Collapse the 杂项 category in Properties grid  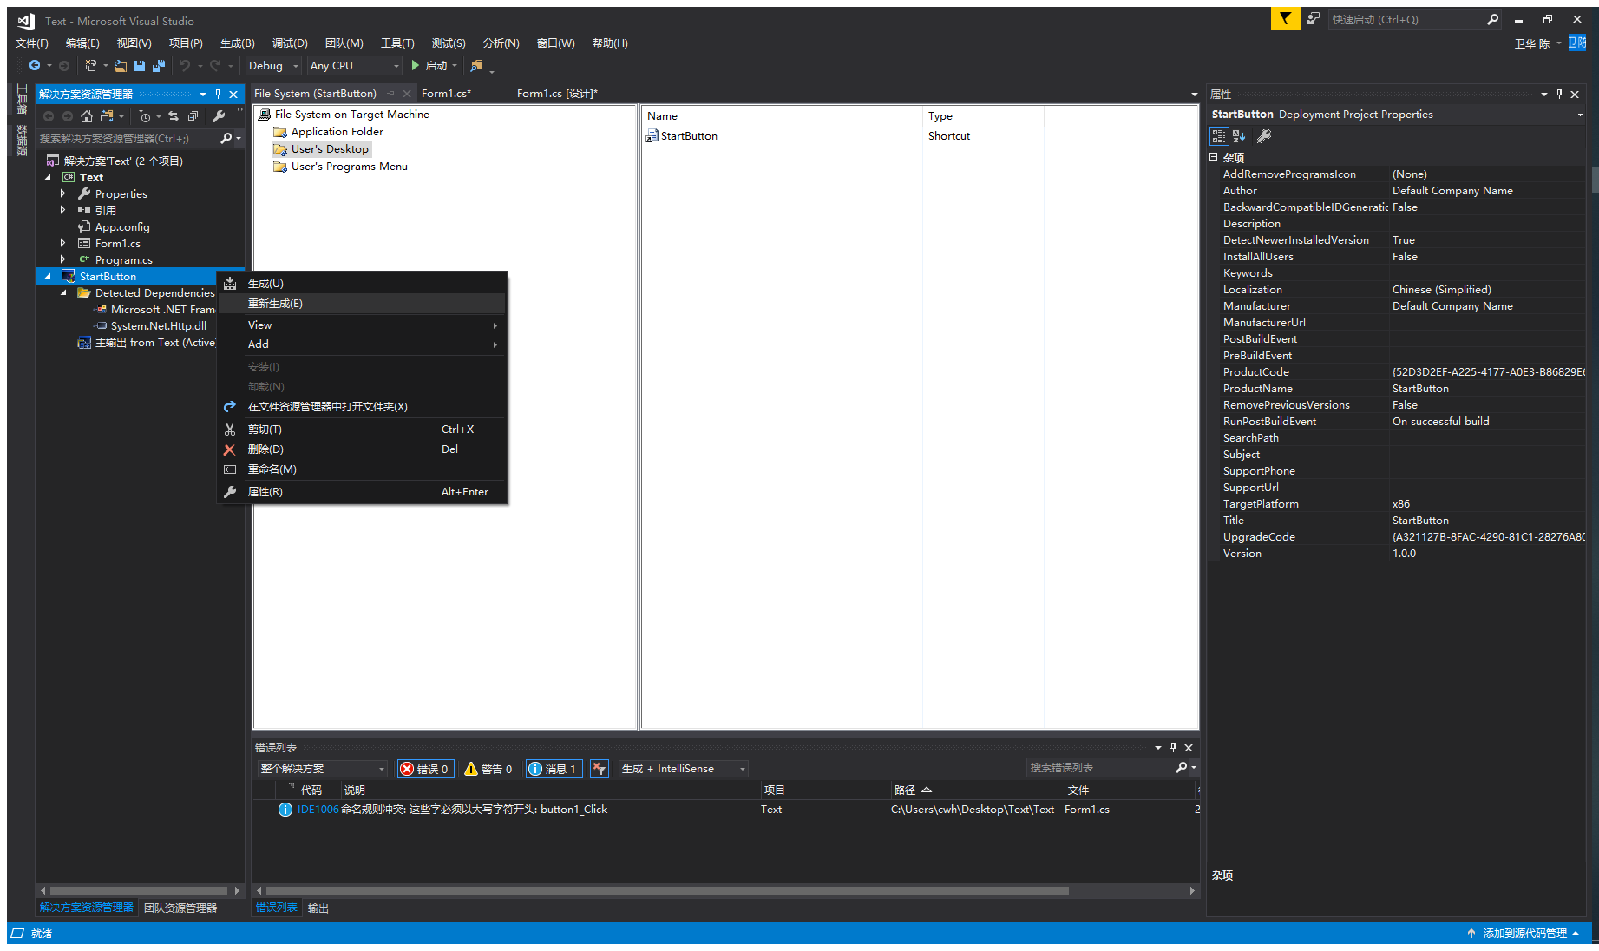click(x=1214, y=157)
